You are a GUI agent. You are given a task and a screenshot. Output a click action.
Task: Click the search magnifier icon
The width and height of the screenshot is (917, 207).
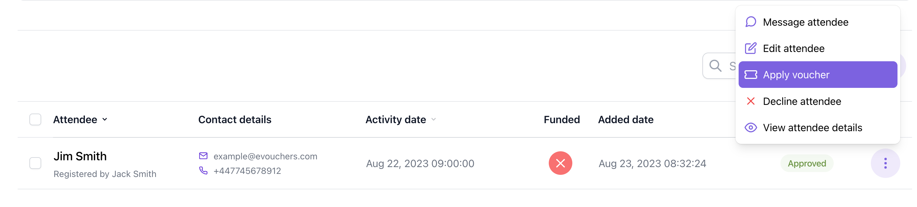point(715,66)
